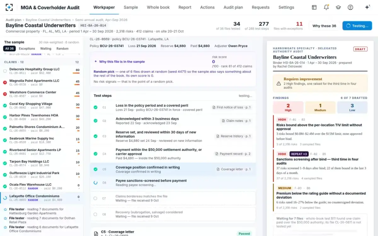Switch to the Sample tab
Image resolution: width=378 pixels, height=236 pixels.
pyautogui.click(x=131, y=7)
